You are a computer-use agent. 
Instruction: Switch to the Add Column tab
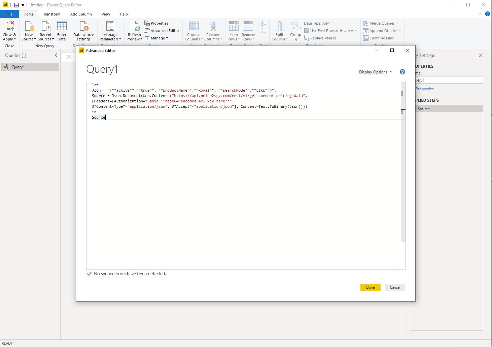[81, 14]
